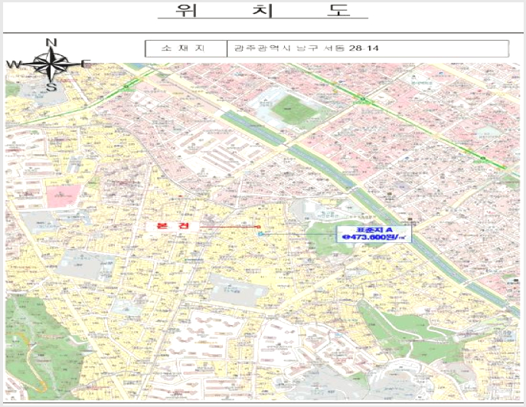Click the 소재지 header cell
This screenshot has width=526, height=407.
click(186, 48)
